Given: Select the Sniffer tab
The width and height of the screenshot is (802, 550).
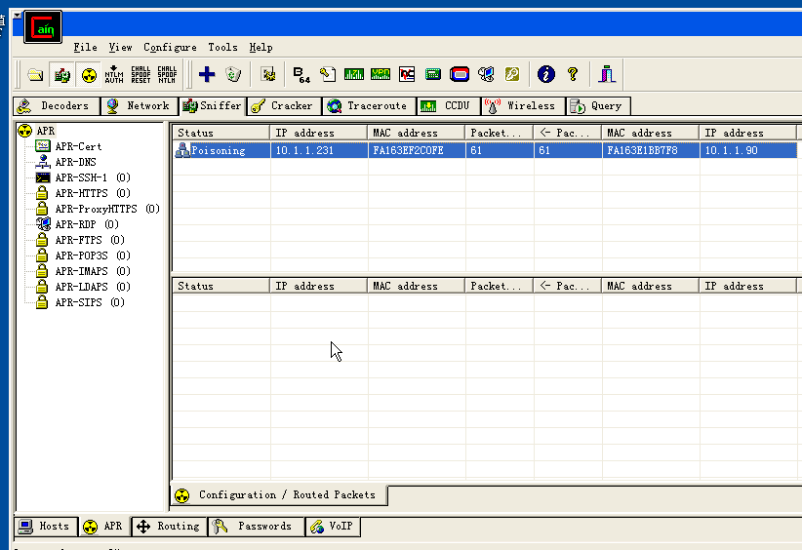Looking at the screenshot, I should coord(213,106).
